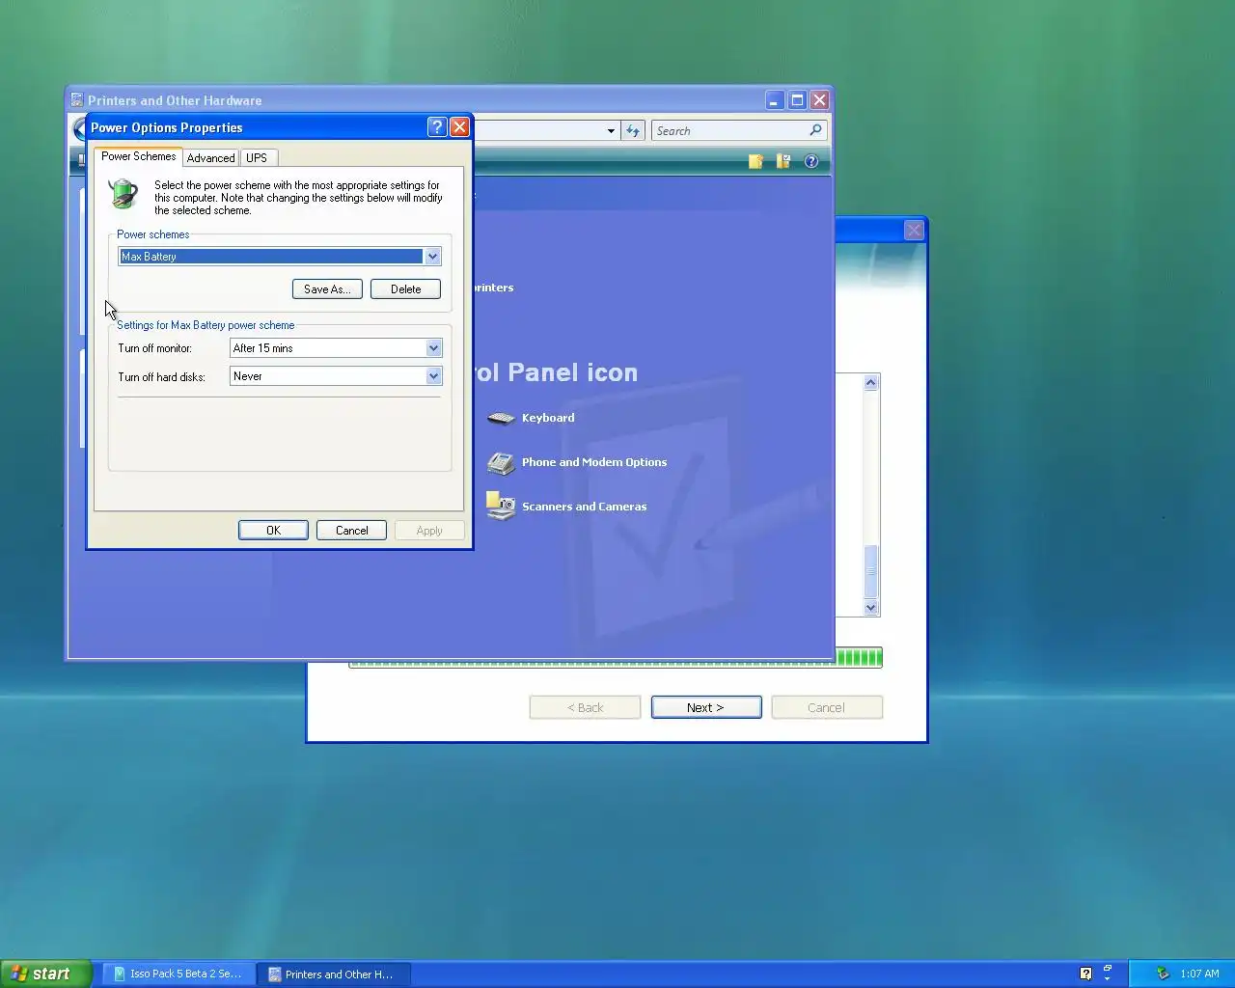Click 'Settings for Max Battery power scheme' text
1235x988 pixels.
coord(206,325)
